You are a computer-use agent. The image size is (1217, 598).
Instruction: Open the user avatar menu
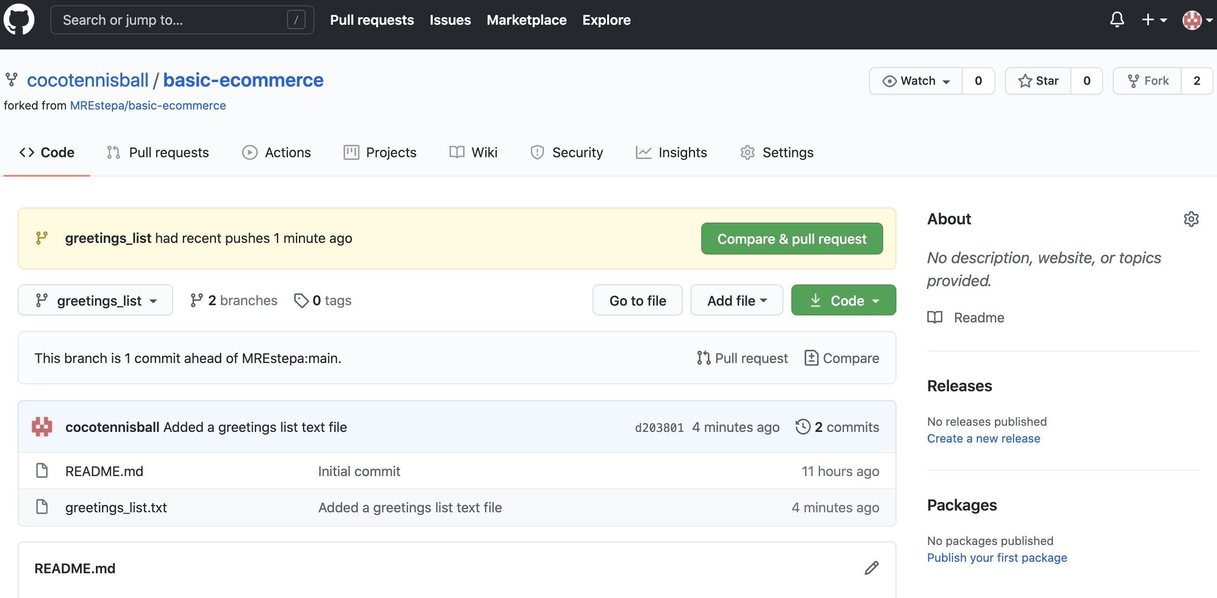pos(1197,20)
